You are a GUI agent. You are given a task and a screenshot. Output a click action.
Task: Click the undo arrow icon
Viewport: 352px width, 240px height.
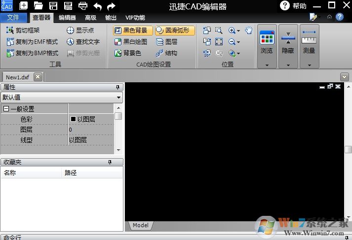tap(98, 6)
